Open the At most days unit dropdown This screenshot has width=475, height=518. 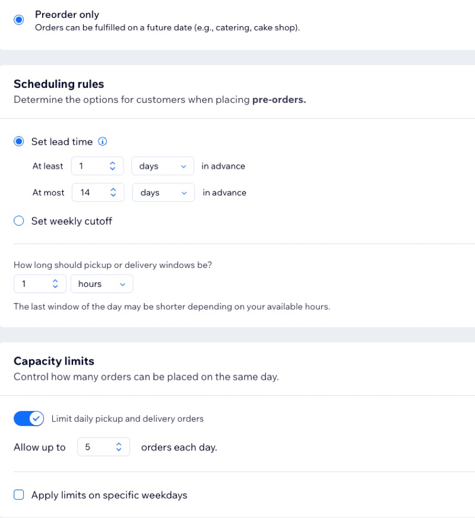click(163, 192)
